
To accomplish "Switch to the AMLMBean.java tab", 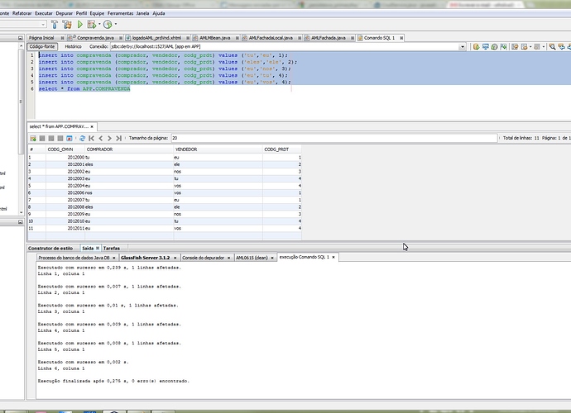I will (x=215, y=38).
